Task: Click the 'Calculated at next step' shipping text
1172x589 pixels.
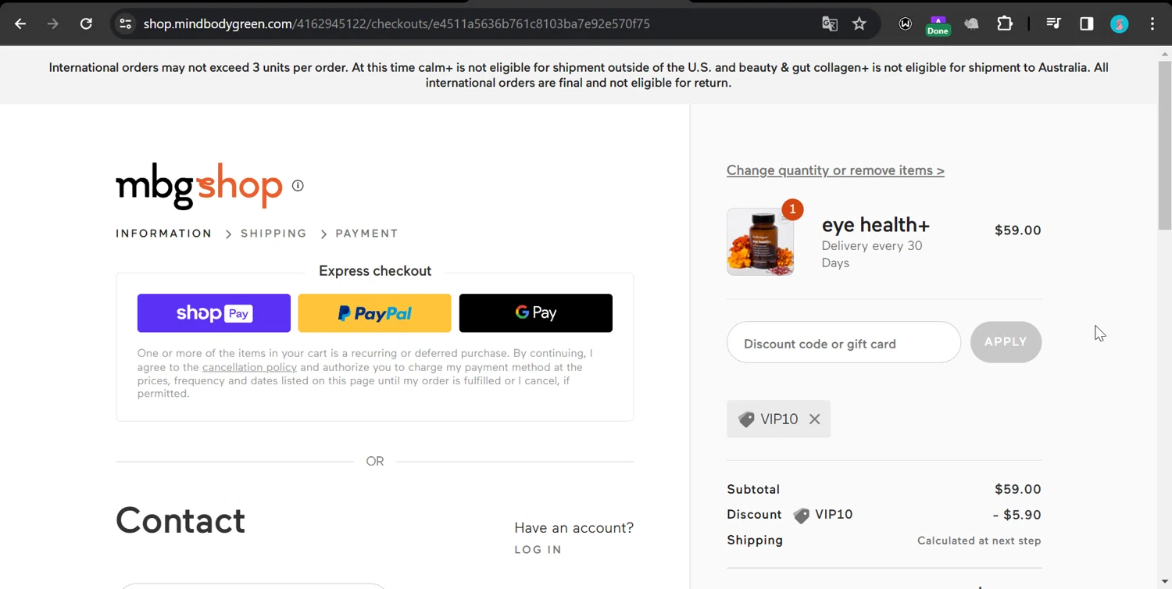Action: point(979,541)
